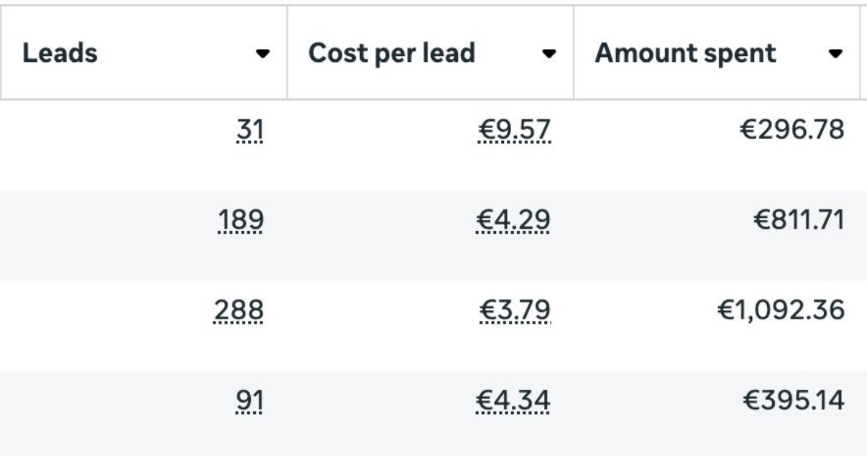Open the Amount spent column dropdown arrow
Screen dimensions: 867x456
point(835,54)
